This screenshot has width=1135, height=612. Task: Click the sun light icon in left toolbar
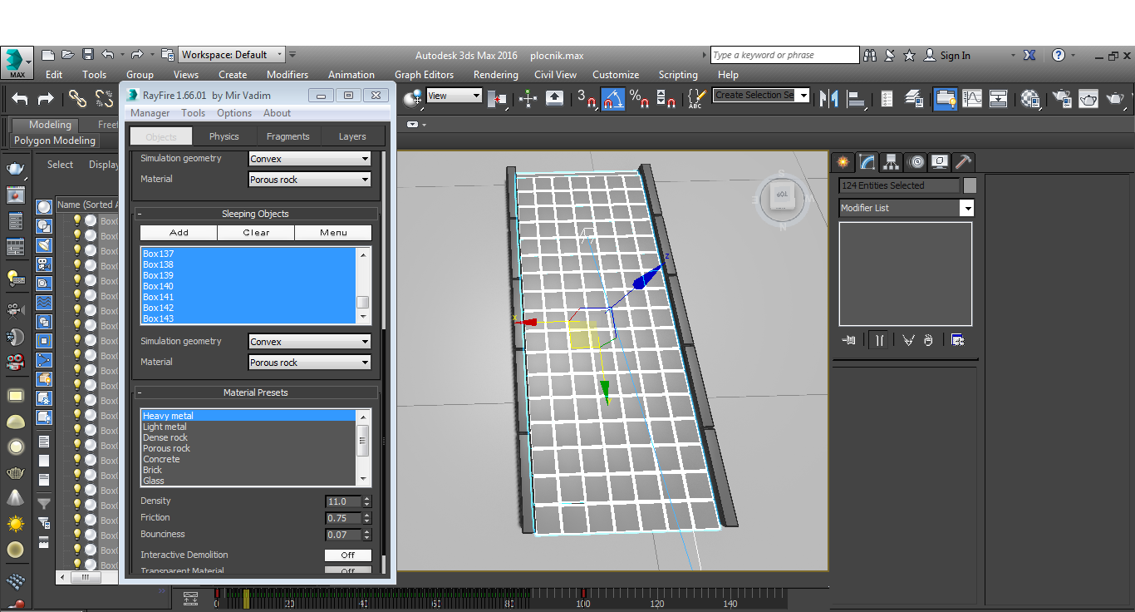pos(15,524)
